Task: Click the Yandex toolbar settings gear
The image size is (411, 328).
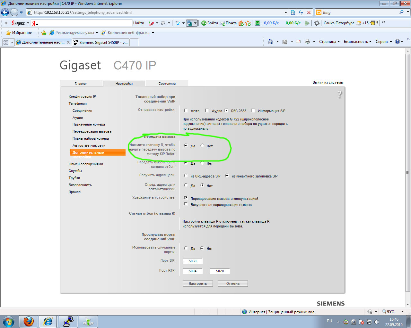Action: (317, 23)
